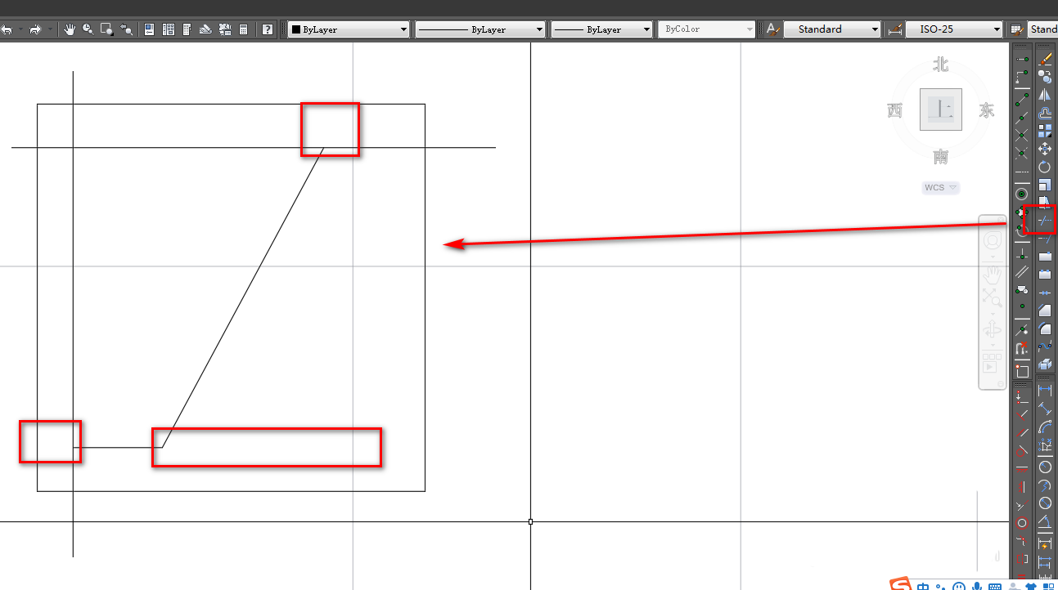Open ShowMotion from navigation bar
The image size is (1058, 590).
pyautogui.click(x=992, y=362)
